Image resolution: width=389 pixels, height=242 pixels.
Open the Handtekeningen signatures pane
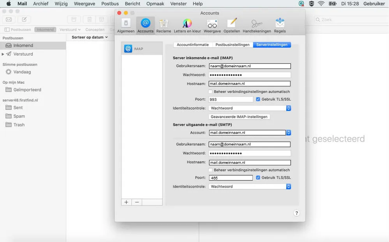pos(257,23)
